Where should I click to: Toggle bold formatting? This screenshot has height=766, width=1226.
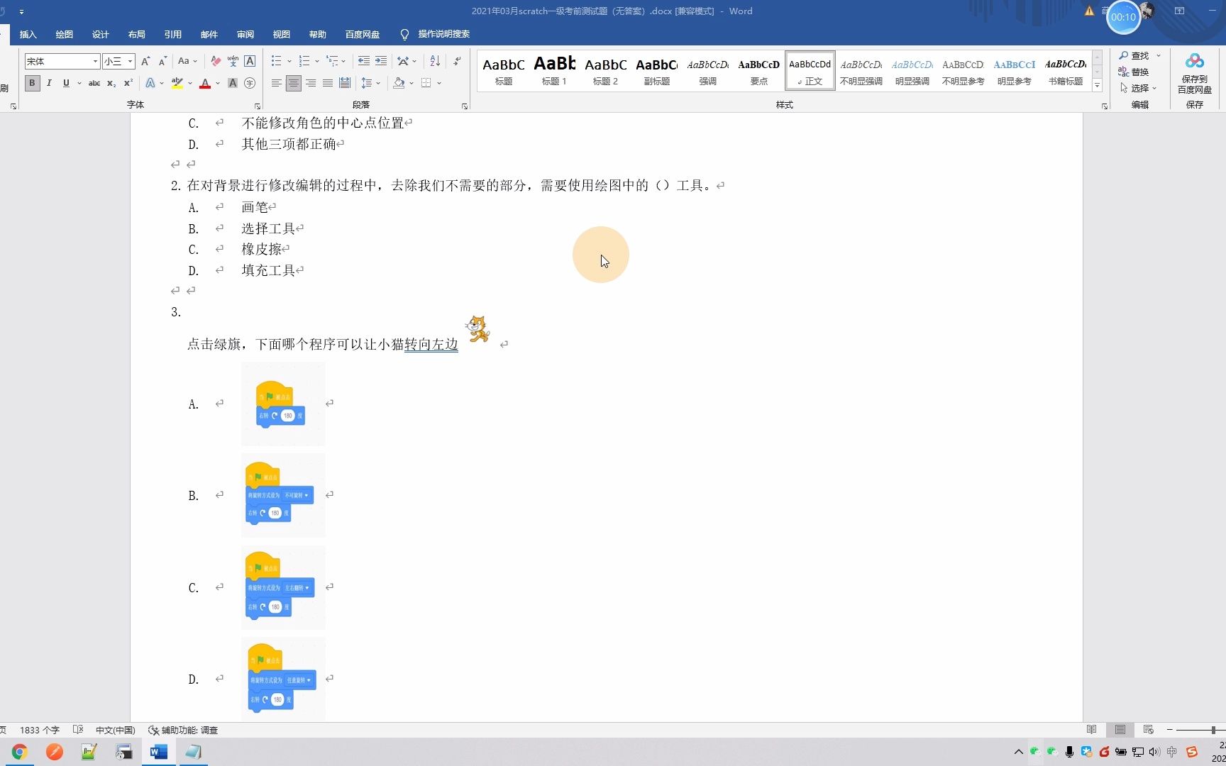[32, 83]
